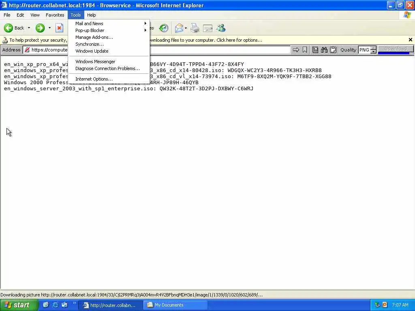Click the clipboard icon in Browservice bar

tap(333, 50)
